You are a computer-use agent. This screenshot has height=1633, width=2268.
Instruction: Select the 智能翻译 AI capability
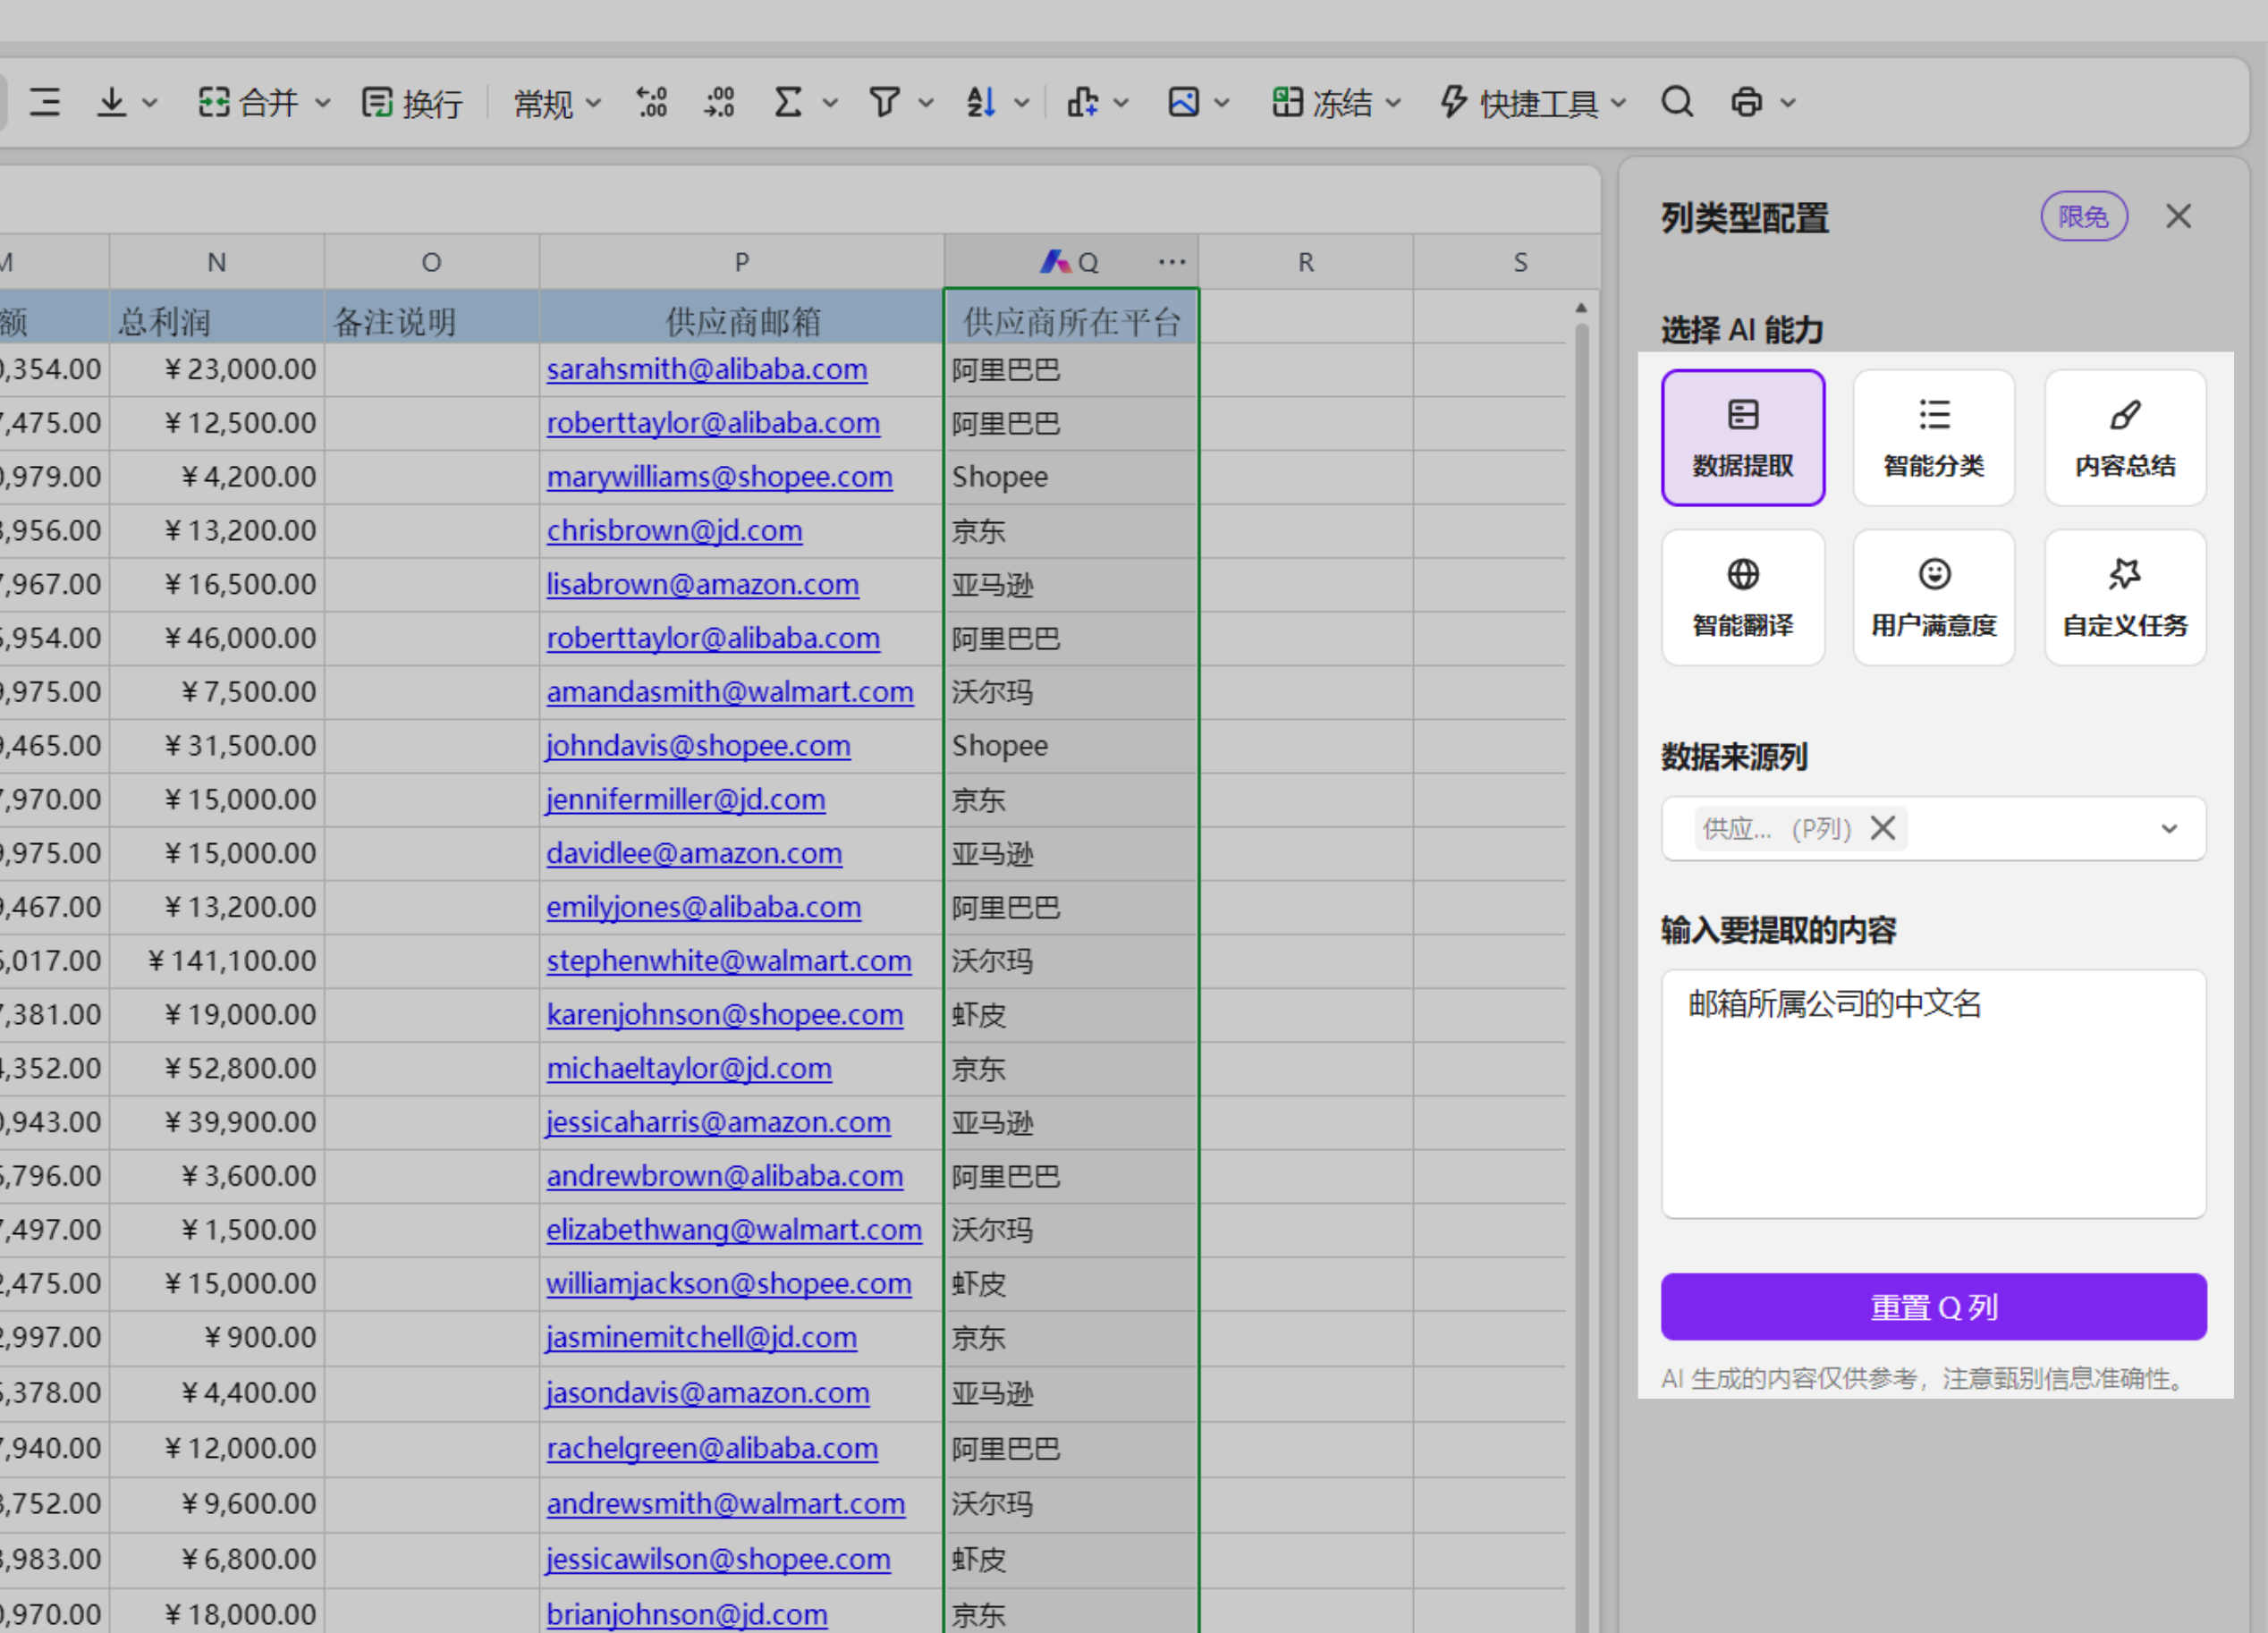(1742, 597)
